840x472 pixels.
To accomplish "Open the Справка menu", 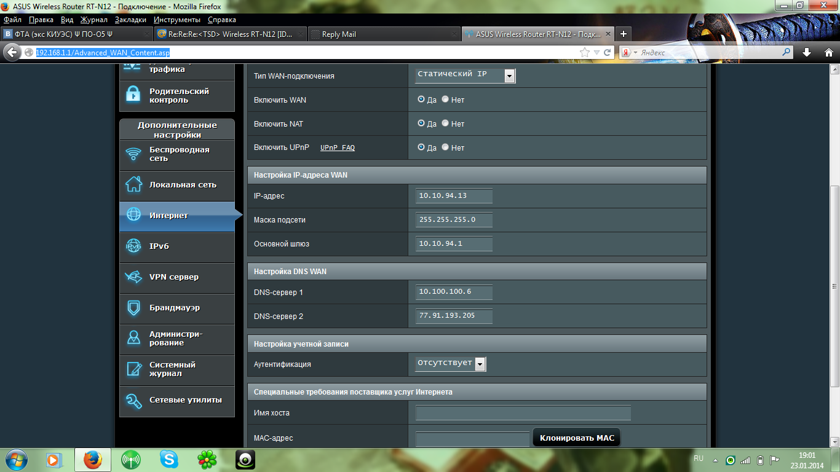I will point(222,20).
